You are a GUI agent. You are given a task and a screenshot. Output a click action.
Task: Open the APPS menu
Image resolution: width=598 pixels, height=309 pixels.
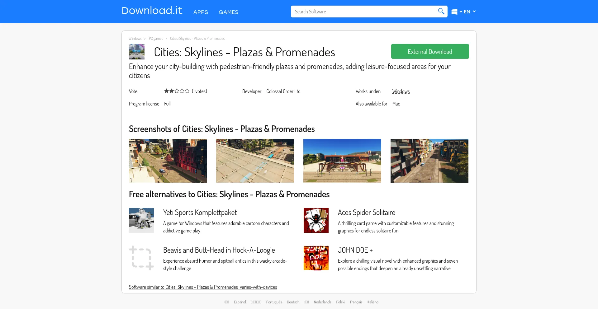201,12
